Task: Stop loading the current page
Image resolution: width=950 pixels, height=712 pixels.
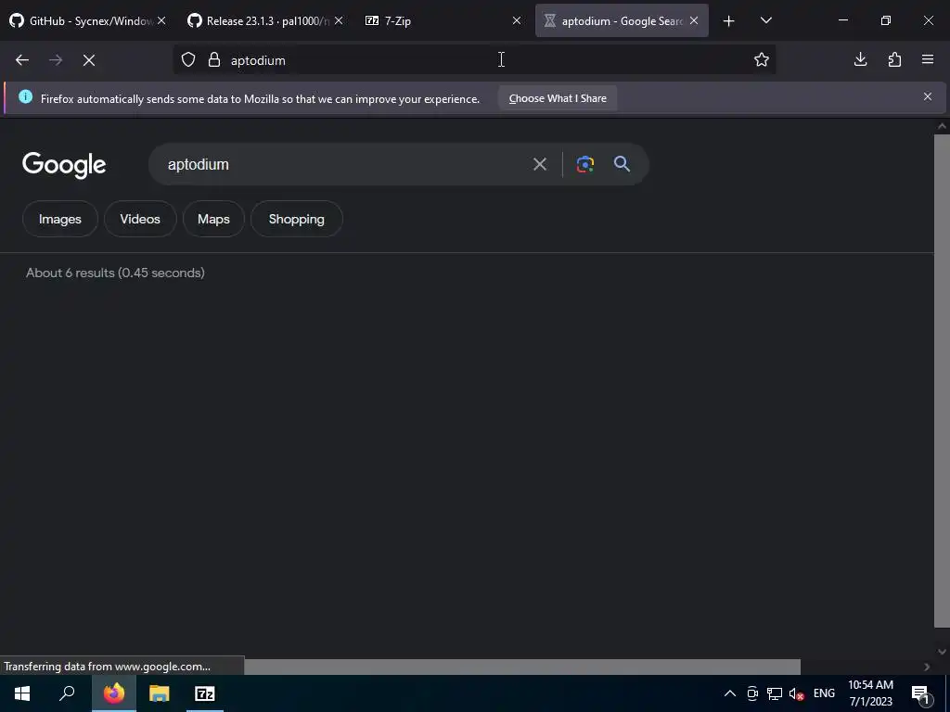Action: (x=89, y=60)
